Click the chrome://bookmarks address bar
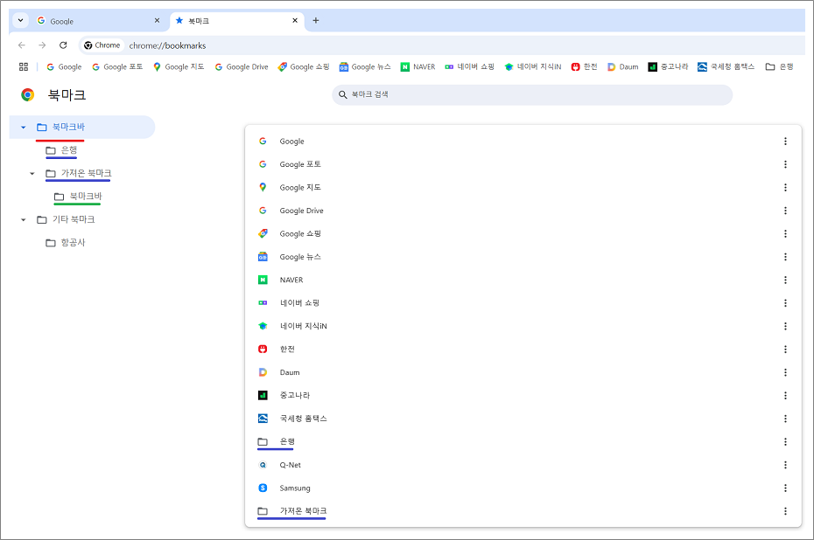The width and height of the screenshot is (814, 540). (441, 45)
